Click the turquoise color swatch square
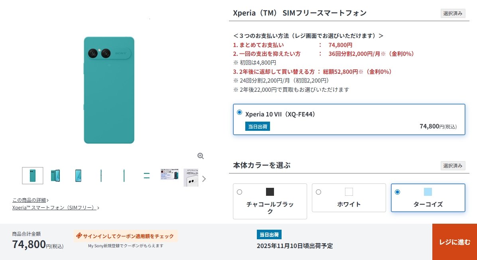The image size is (477, 260). (428, 192)
